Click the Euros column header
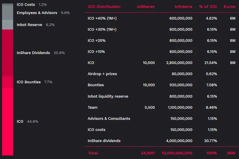239x159 pixels. [x=230, y=6]
